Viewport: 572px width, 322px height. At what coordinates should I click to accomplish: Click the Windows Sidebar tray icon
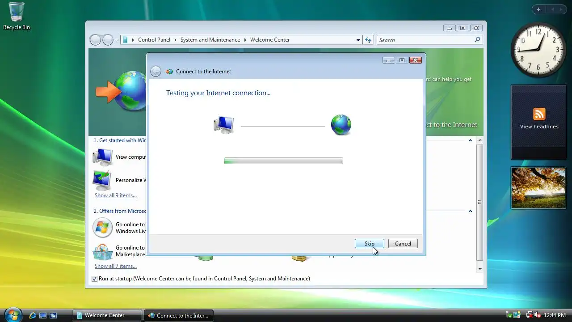click(x=517, y=315)
